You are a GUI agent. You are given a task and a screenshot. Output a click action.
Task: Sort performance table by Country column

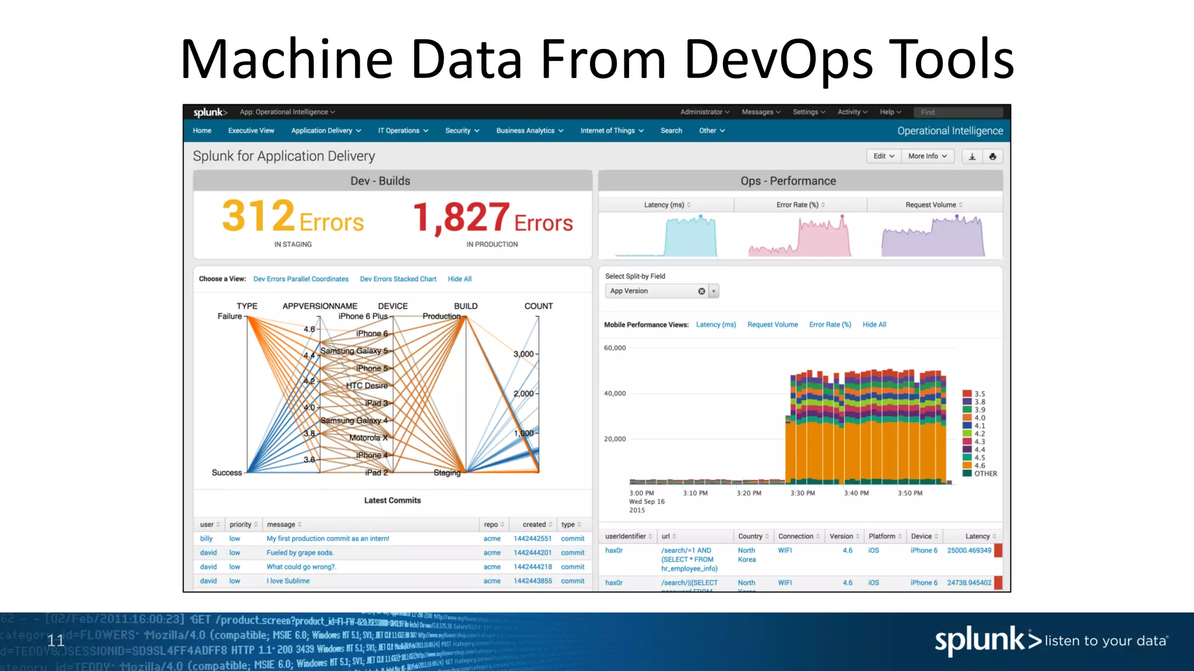(x=753, y=536)
